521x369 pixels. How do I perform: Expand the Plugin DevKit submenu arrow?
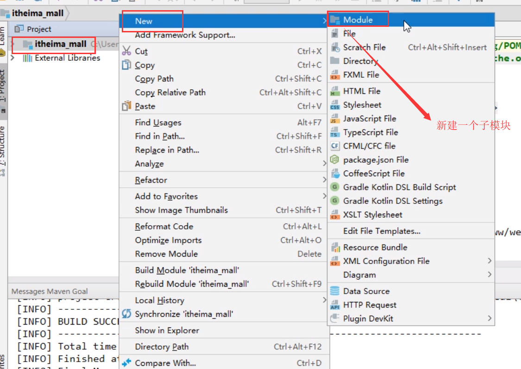pos(490,318)
